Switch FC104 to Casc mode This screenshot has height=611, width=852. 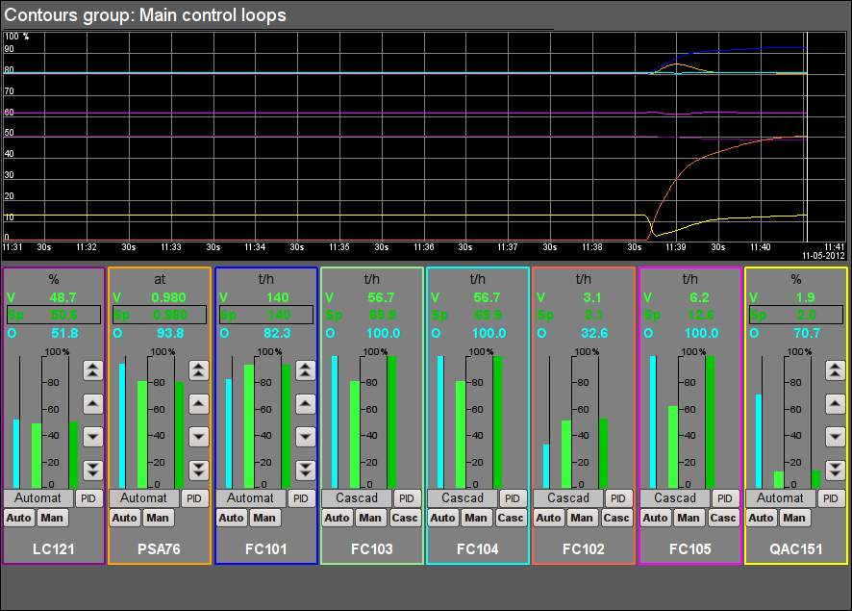[511, 518]
